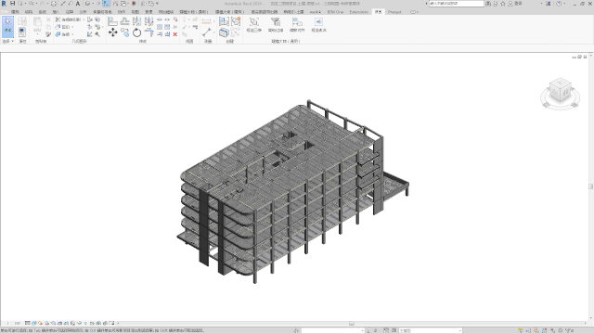Select the Move tool with four arrows

(x=112, y=32)
